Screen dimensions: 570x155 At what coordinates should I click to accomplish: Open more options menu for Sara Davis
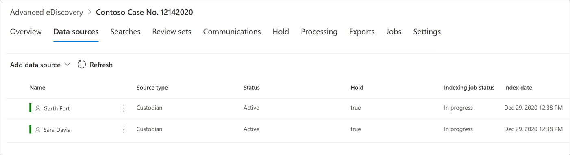pyautogui.click(x=124, y=129)
